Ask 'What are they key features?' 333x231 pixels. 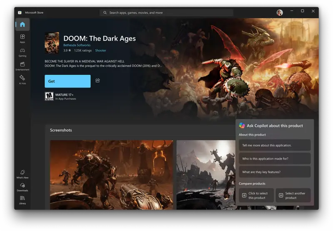point(275,172)
